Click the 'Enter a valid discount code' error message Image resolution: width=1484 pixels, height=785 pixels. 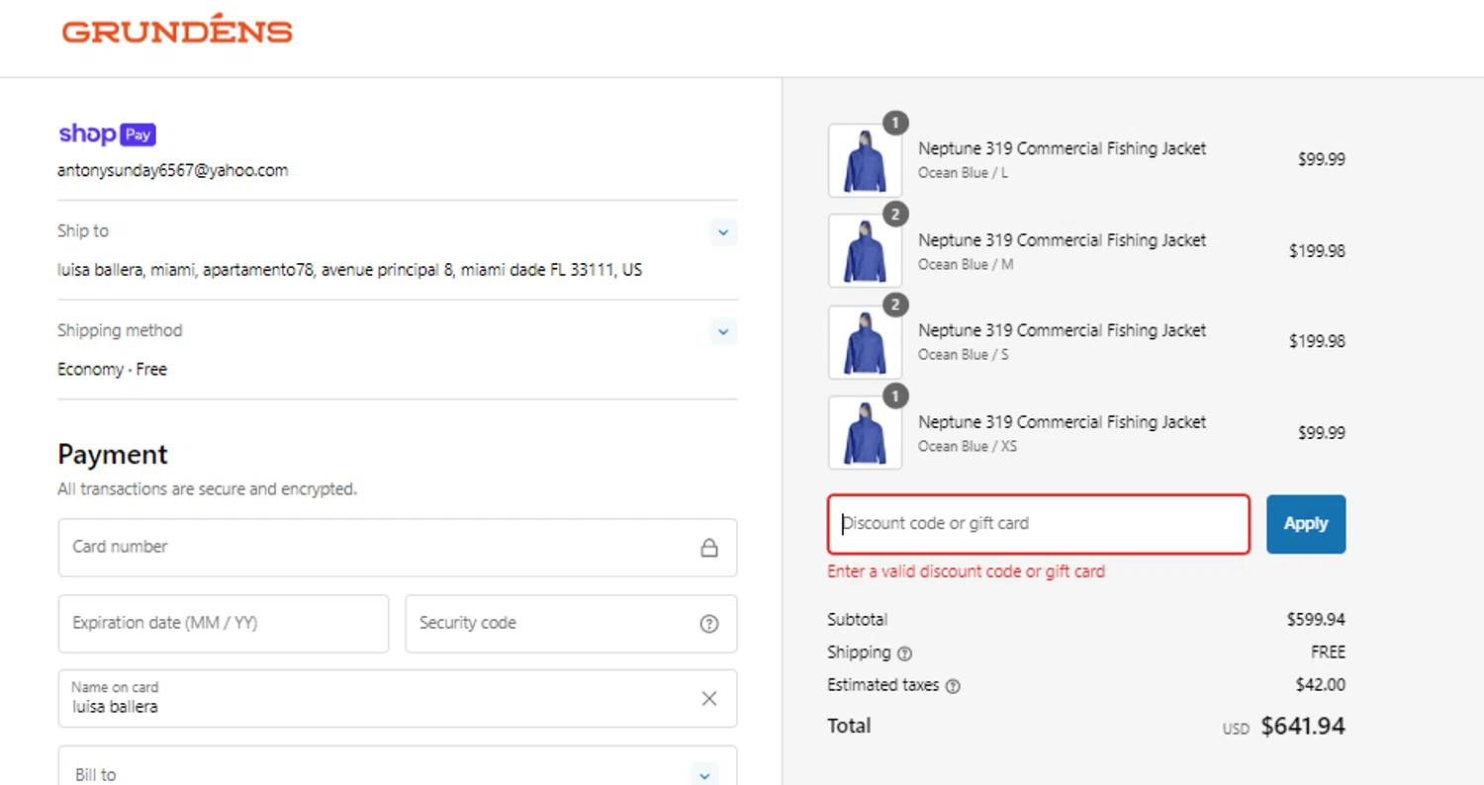point(967,571)
